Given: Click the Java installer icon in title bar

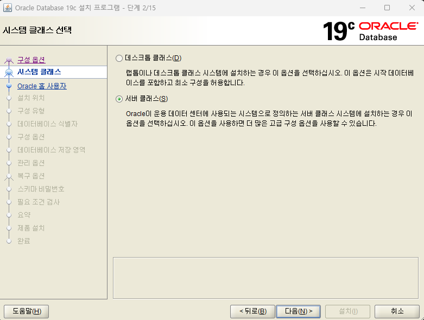Looking at the screenshot, I should pos(7,8).
